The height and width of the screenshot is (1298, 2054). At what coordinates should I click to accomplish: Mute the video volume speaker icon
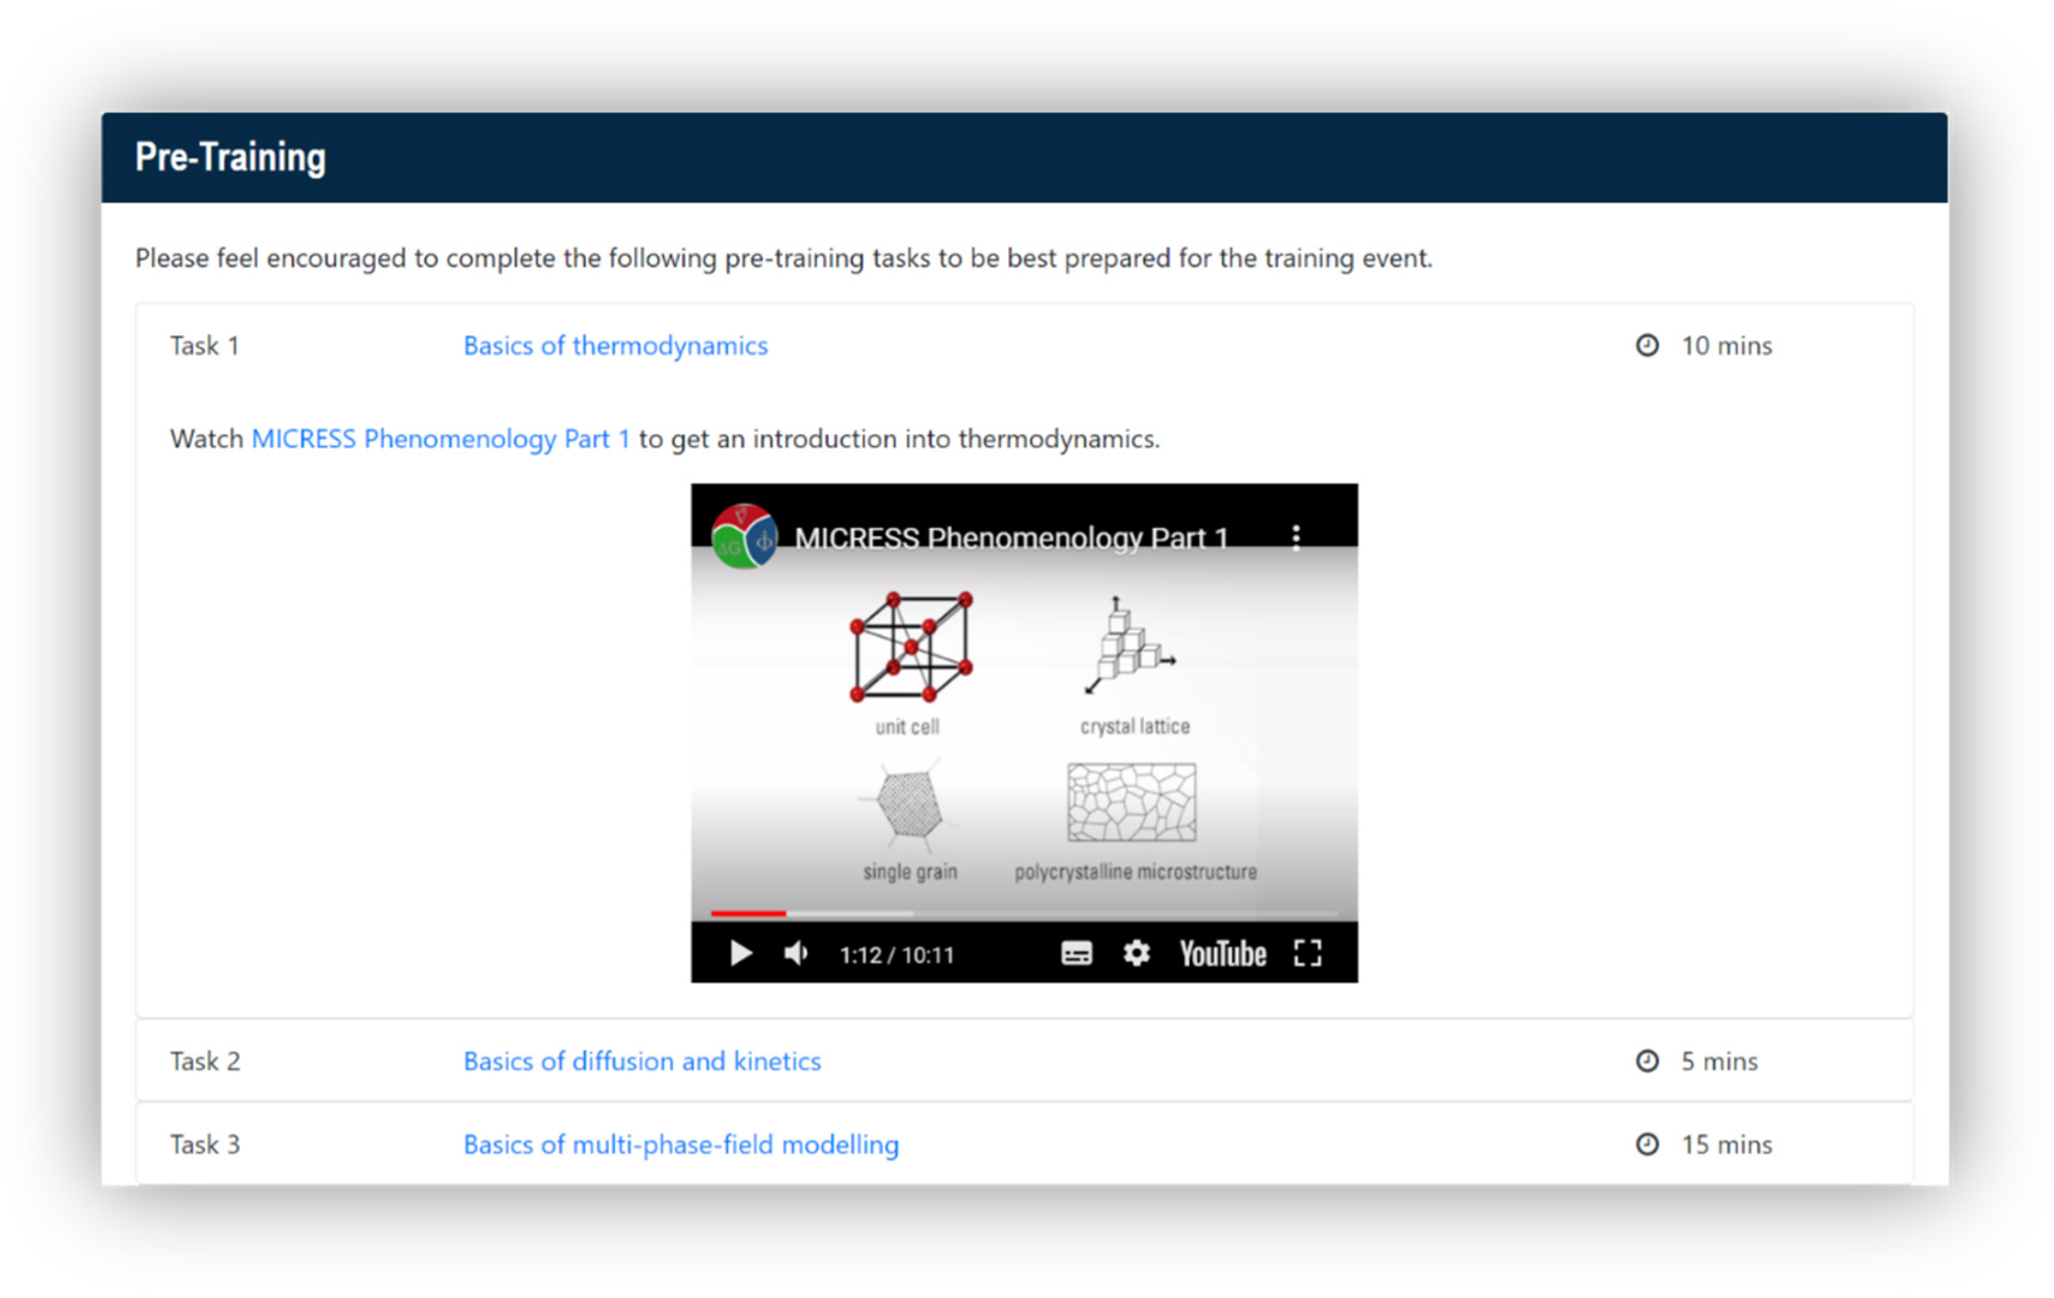tap(795, 952)
